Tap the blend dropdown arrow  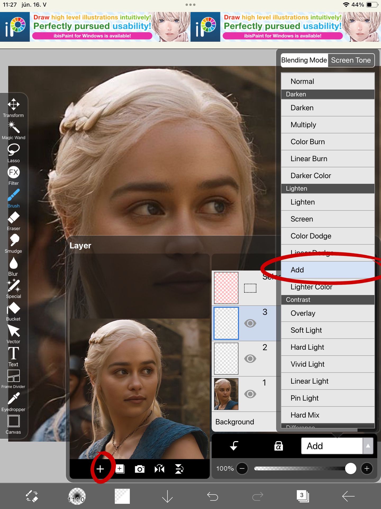tap(368, 446)
